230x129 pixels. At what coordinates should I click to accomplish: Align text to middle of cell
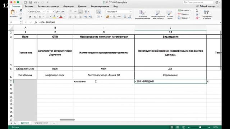(x=75, y=11)
